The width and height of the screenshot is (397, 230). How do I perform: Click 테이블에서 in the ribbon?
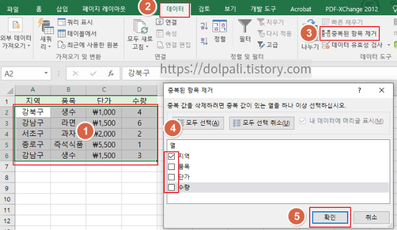[77, 33]
